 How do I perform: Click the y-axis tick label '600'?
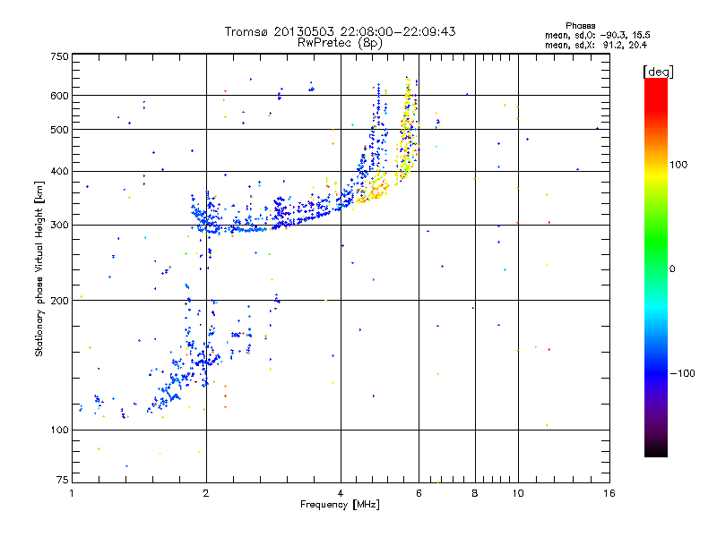tap(60, 96)
